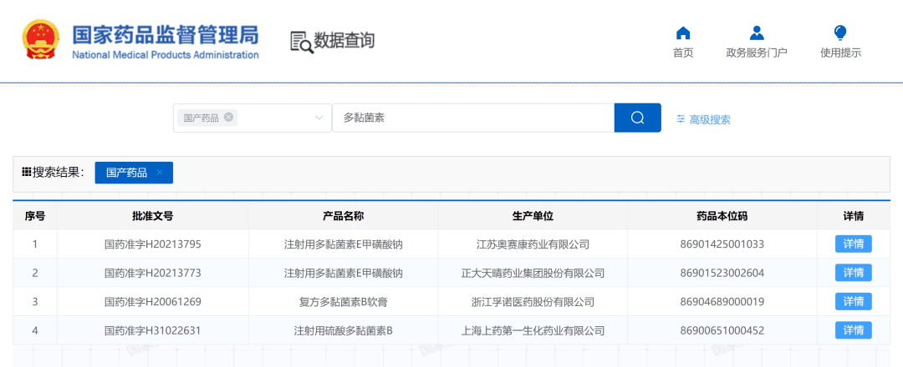Click 注射用多黏菌素E甲磺酸钠 in row 1

344,244
